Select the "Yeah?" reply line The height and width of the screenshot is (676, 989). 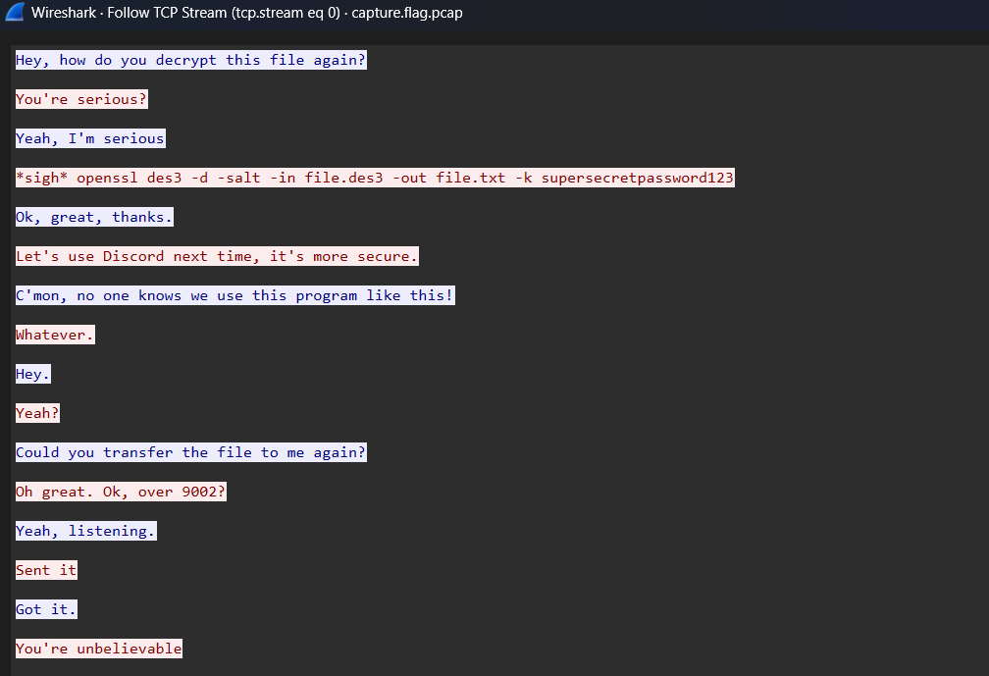pos(37,413)
